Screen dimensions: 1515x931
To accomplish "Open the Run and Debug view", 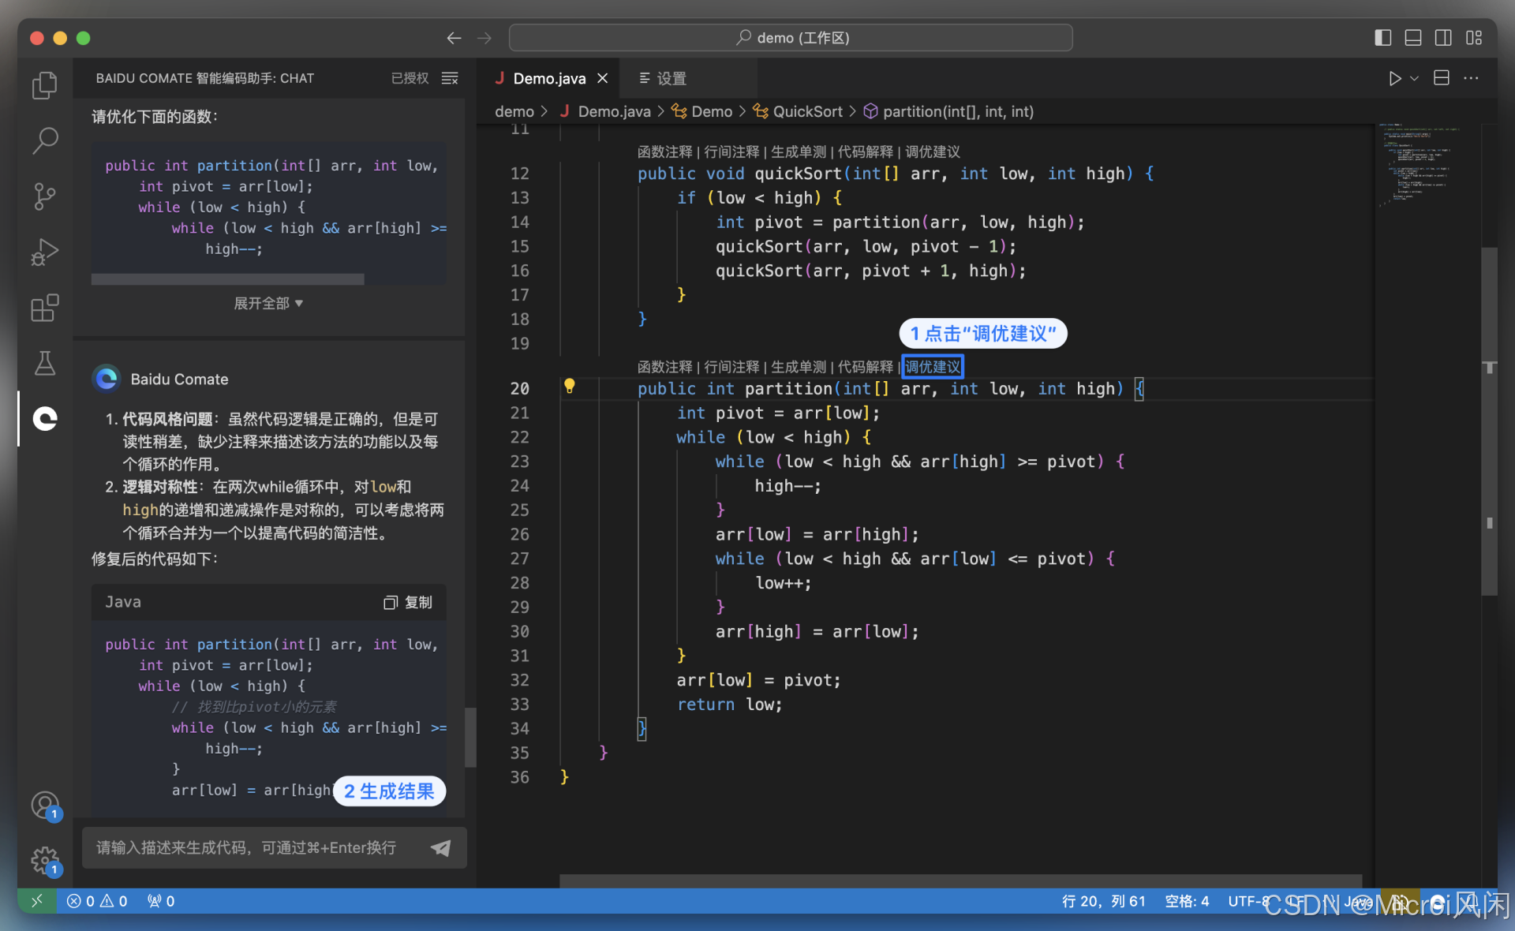I will point(45,252).
